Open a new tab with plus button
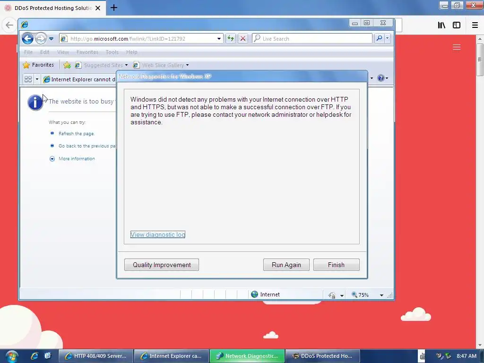Image resolution: width=484 pixels, height=363 pixels. (113, 8)
